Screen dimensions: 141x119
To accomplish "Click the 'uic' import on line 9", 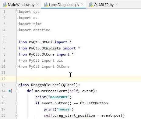I will tap(60, 60).
